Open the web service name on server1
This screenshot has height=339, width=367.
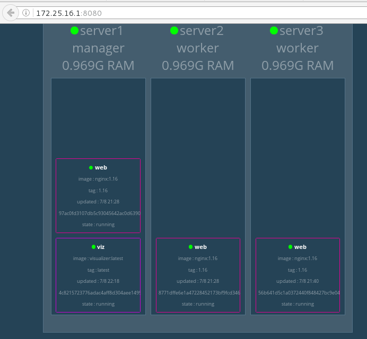coord(101,167)
